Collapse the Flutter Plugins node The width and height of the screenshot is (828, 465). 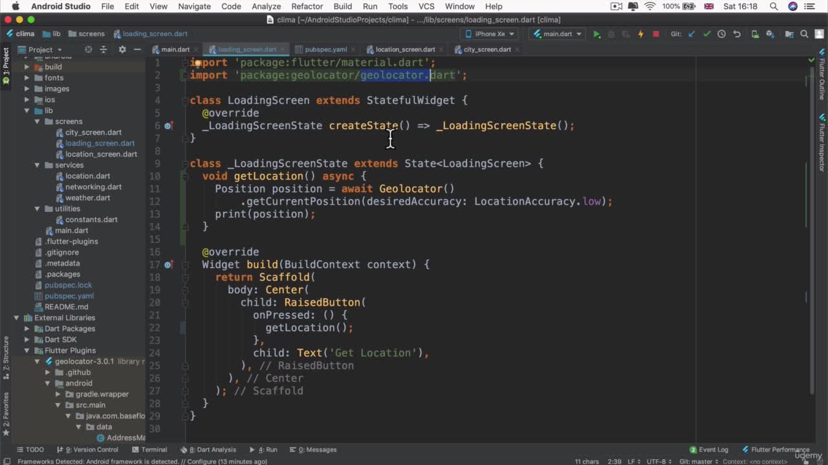pos(27,351)
